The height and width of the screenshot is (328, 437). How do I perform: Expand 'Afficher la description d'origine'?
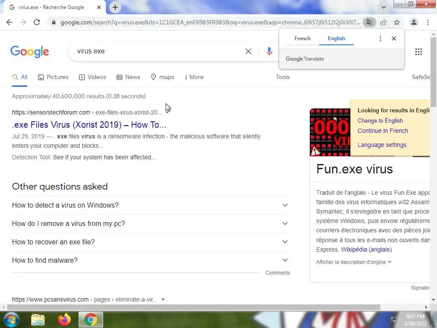(354, 262)
